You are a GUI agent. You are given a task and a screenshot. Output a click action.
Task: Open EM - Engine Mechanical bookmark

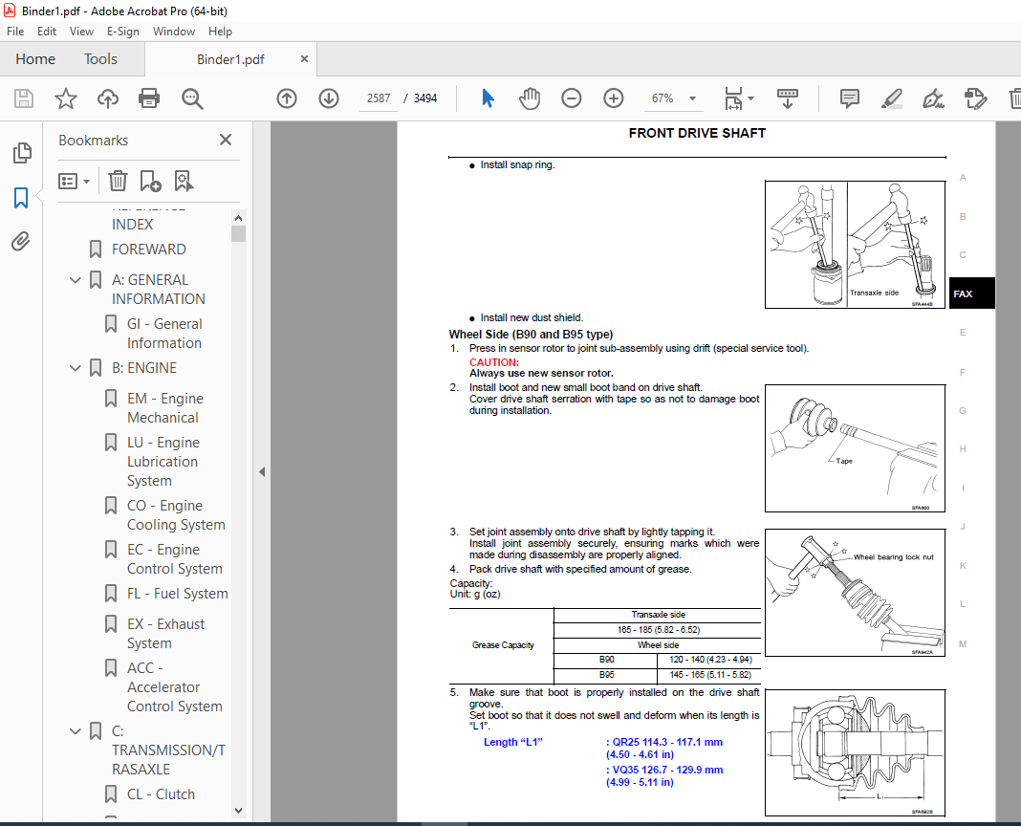[x=164, y=408]
